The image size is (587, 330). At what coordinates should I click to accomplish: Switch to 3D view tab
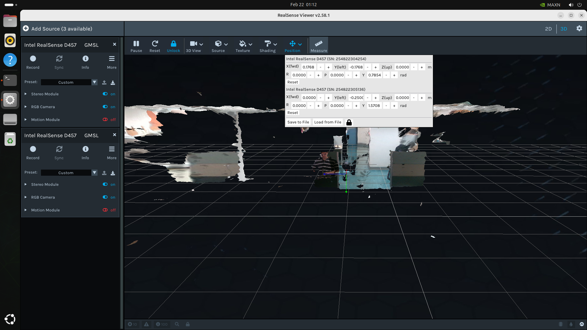(564, 29)
